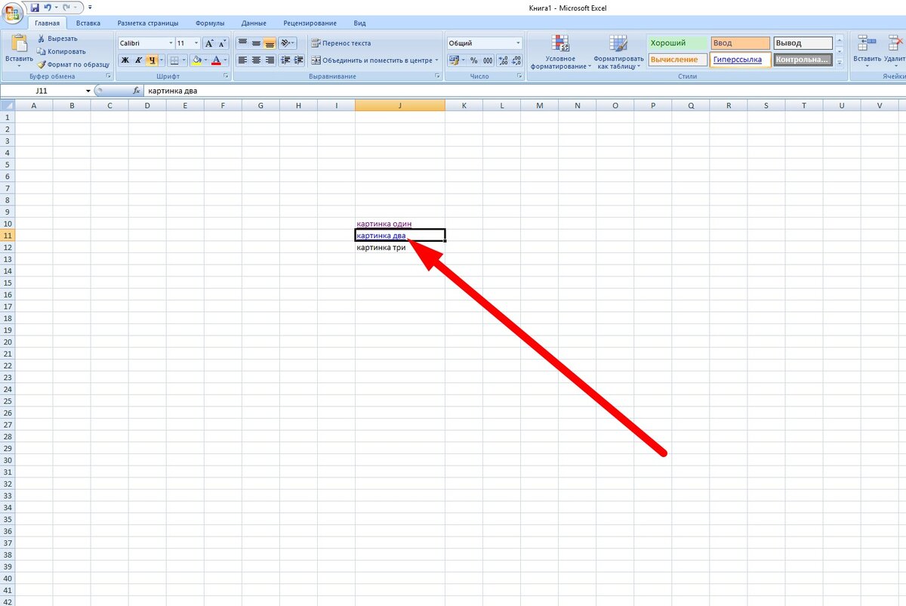
Task: Expand borders dropdown arrow
Action: [x=184, y=60]
